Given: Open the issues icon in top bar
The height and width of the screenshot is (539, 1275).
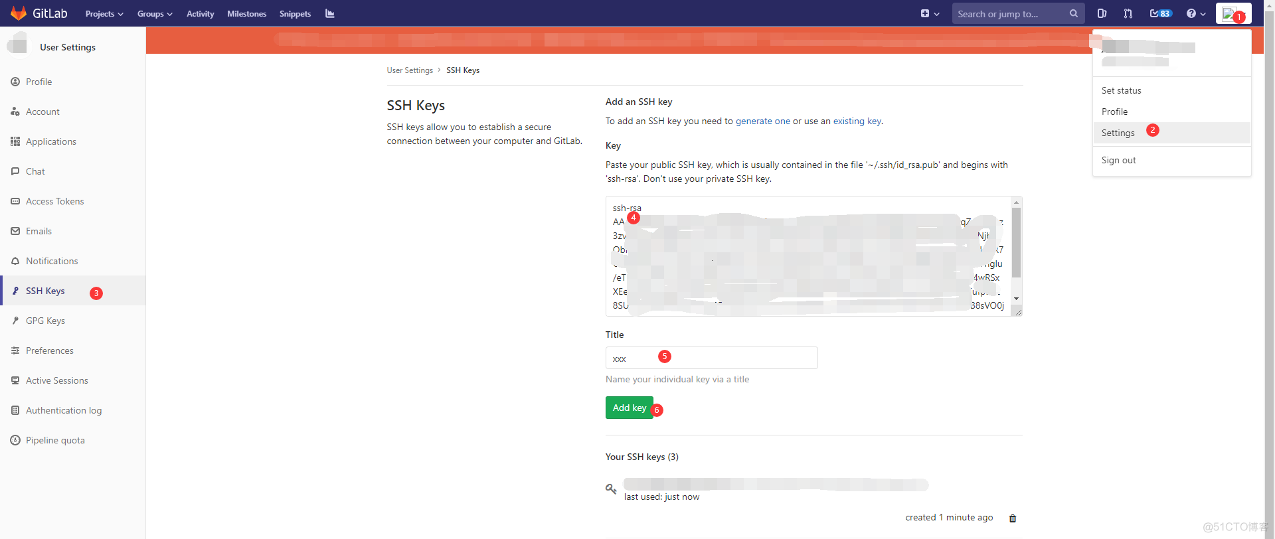Looking at the screenshot, I should point(1102,13).
